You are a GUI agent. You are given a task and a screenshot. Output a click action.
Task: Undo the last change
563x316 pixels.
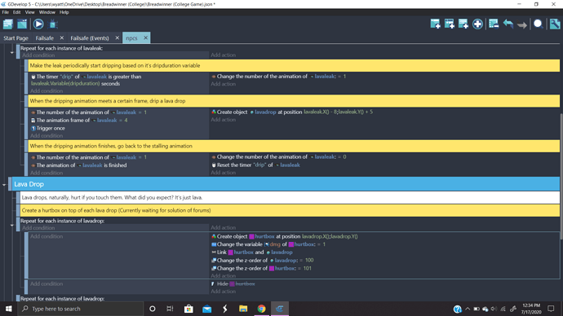coord(508,24)
